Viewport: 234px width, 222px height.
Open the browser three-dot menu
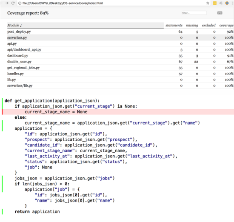click(233, 3)
